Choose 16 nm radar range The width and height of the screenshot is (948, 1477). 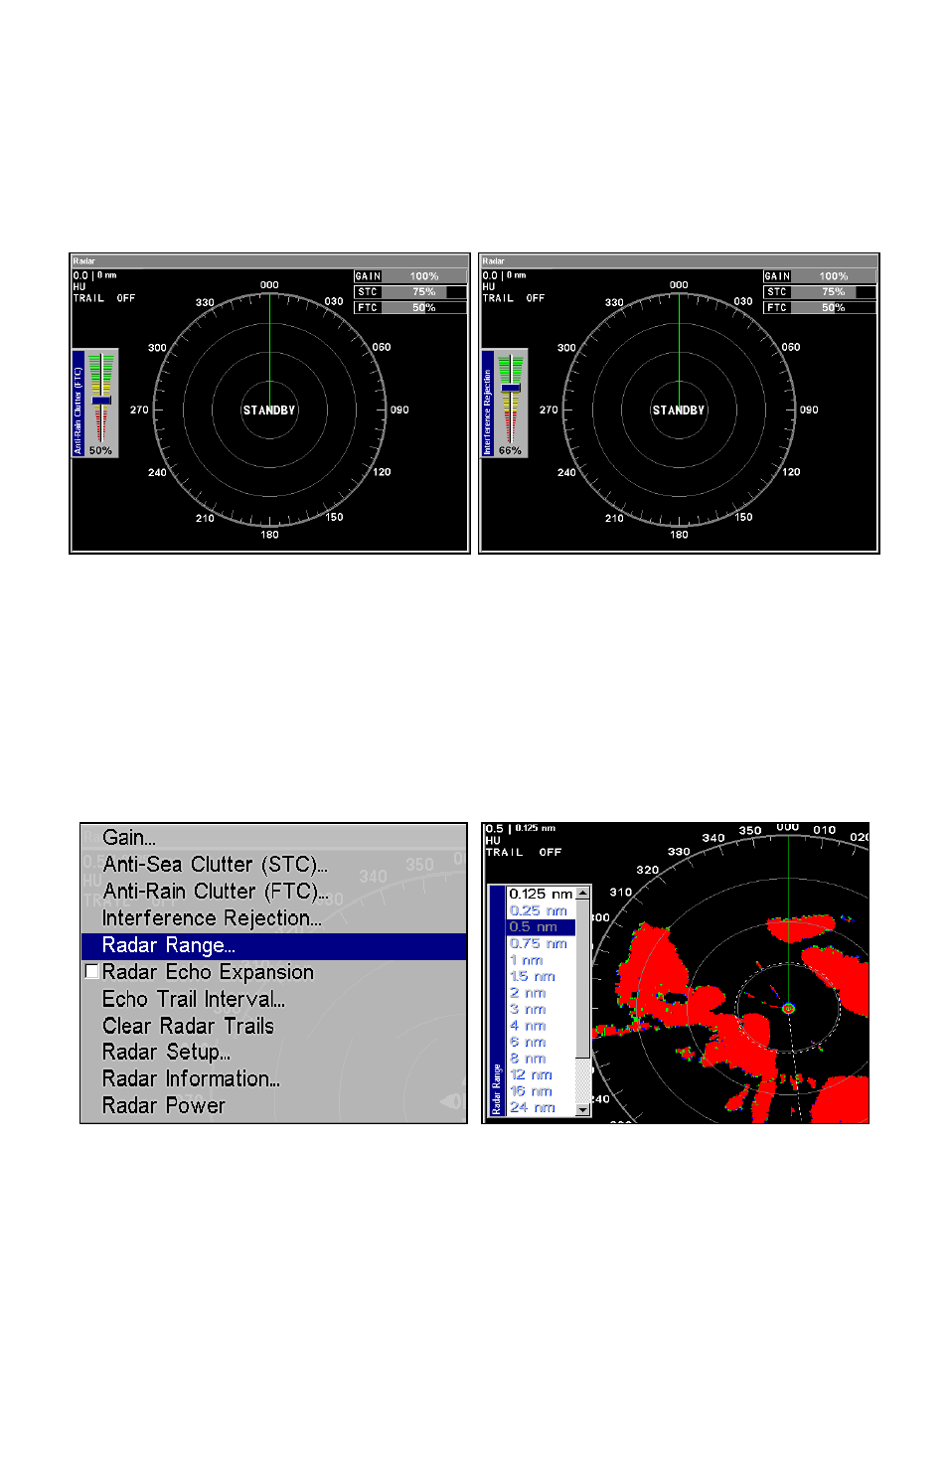542,1091
